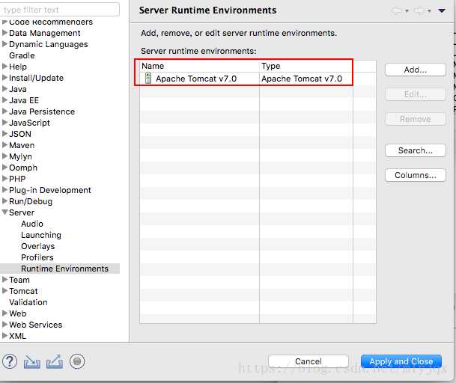
Task: Sort by the Type column header
Action: tap(306, 66)
